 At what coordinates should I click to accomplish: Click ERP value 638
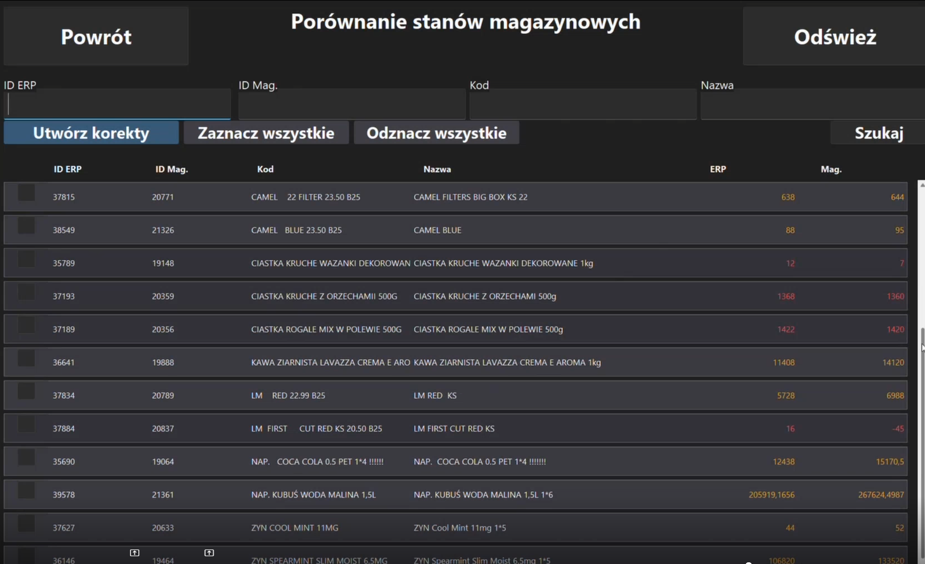tap(788, 197)
